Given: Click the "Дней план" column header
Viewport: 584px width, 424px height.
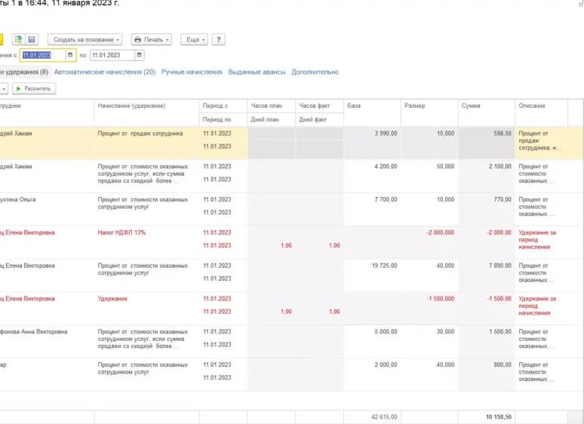Looking at the screenshot, I should point(271,119).
